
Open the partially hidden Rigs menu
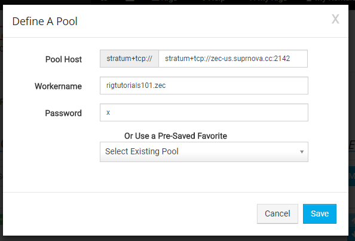[x=165, y=1]
